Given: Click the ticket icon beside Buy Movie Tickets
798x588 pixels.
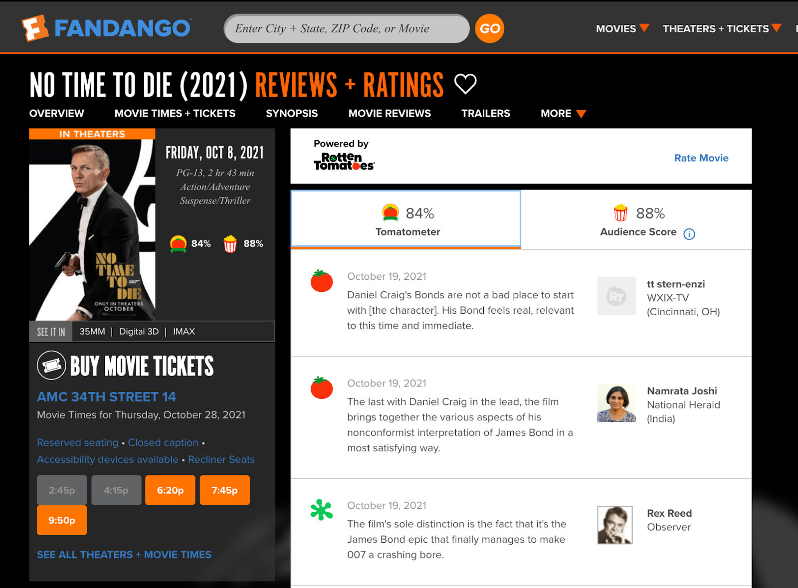Looking at the screenshot, I should pyautogui.click(x=51, y=366).
